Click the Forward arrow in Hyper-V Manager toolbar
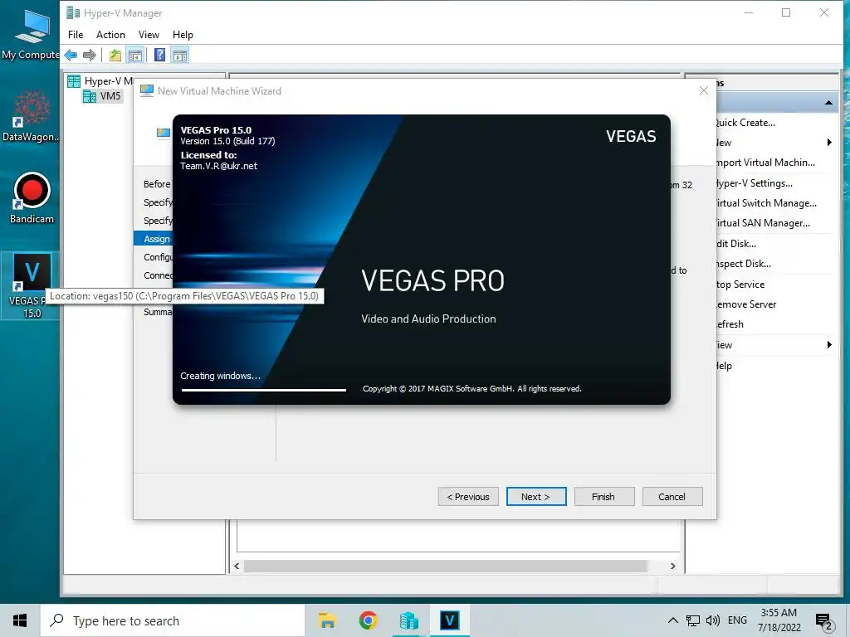Image resolution: width=850 pixels, height=637 pixels. [90, 55]
